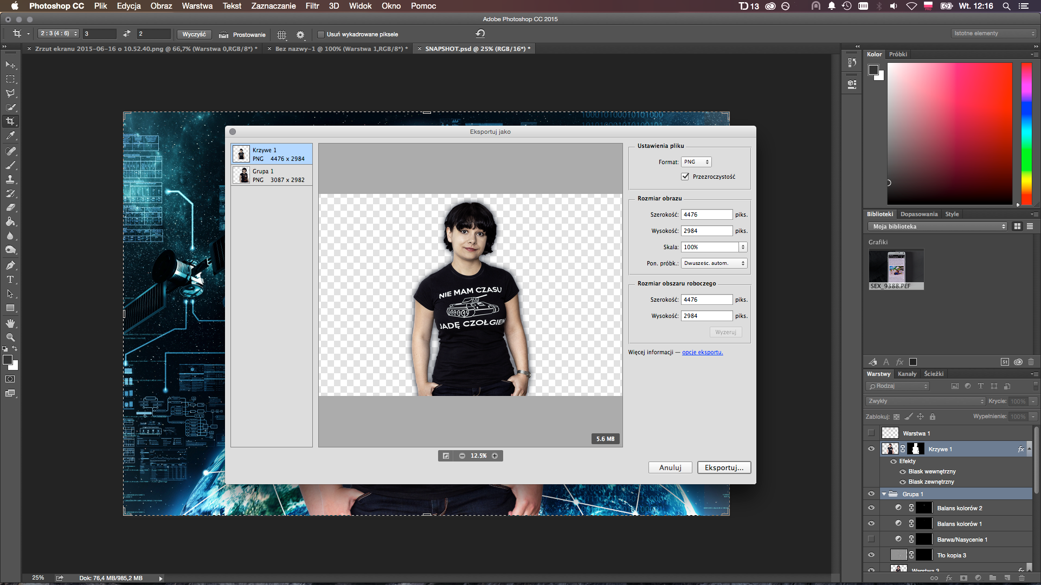Select the Clone Stamp tool
The image size is (1041, 585).
10,179
